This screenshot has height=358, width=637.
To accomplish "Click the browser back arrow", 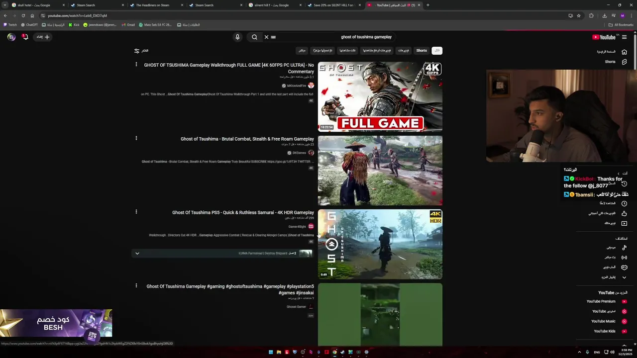I will 5,15.
